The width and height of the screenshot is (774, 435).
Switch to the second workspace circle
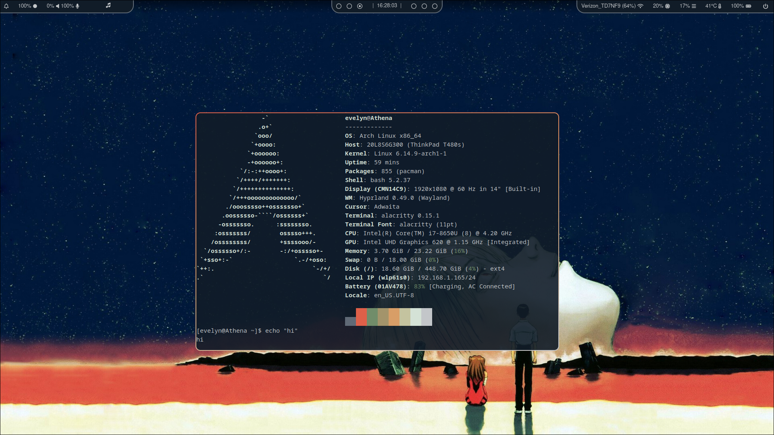point(349,6)
